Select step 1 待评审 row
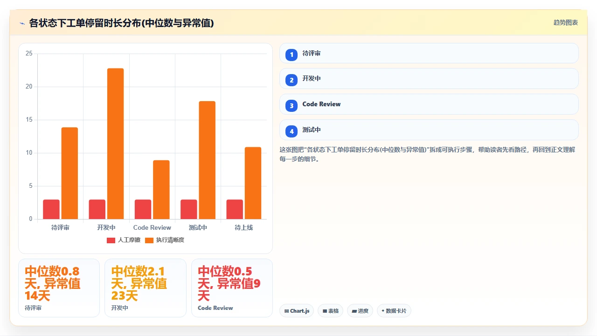This screenshot has height=336, width=597. (x=429, y=53)
